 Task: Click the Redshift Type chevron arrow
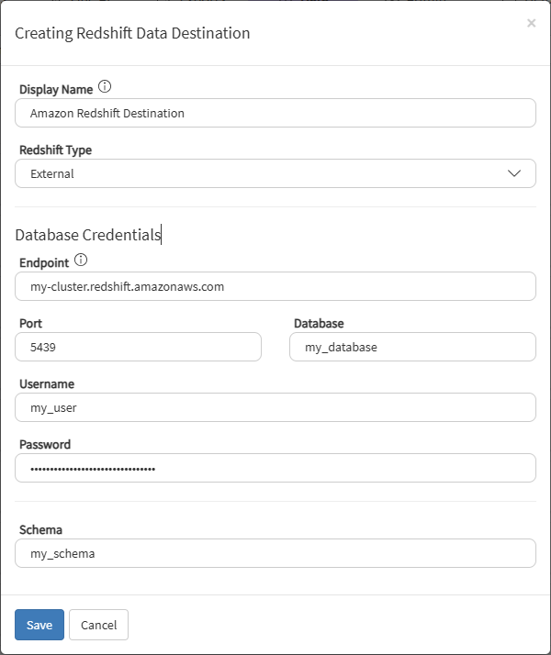[x=513, y=173]
